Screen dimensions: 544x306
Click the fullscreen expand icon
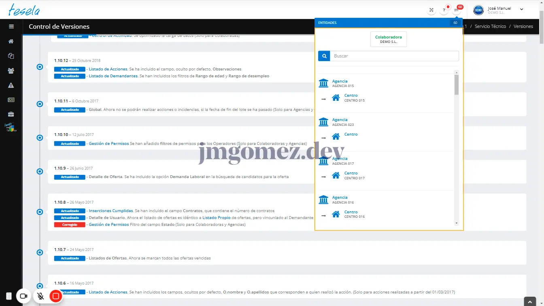pos(431,10)
